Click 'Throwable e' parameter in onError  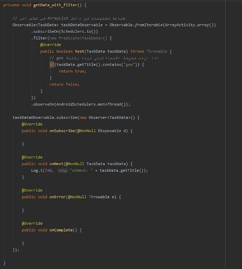[102, 197]
